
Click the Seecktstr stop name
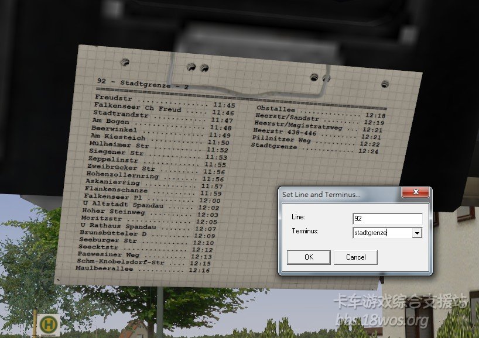pyautogui.click(x=98, y=247)
